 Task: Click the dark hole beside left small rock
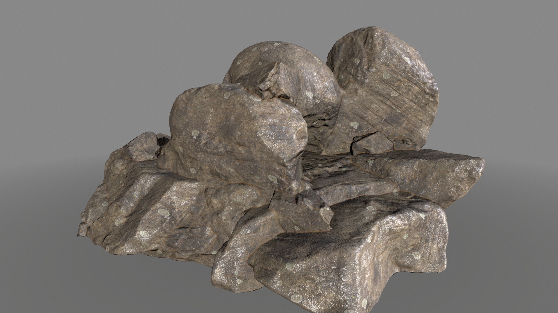pyautogui.click(x=163, y=141)
